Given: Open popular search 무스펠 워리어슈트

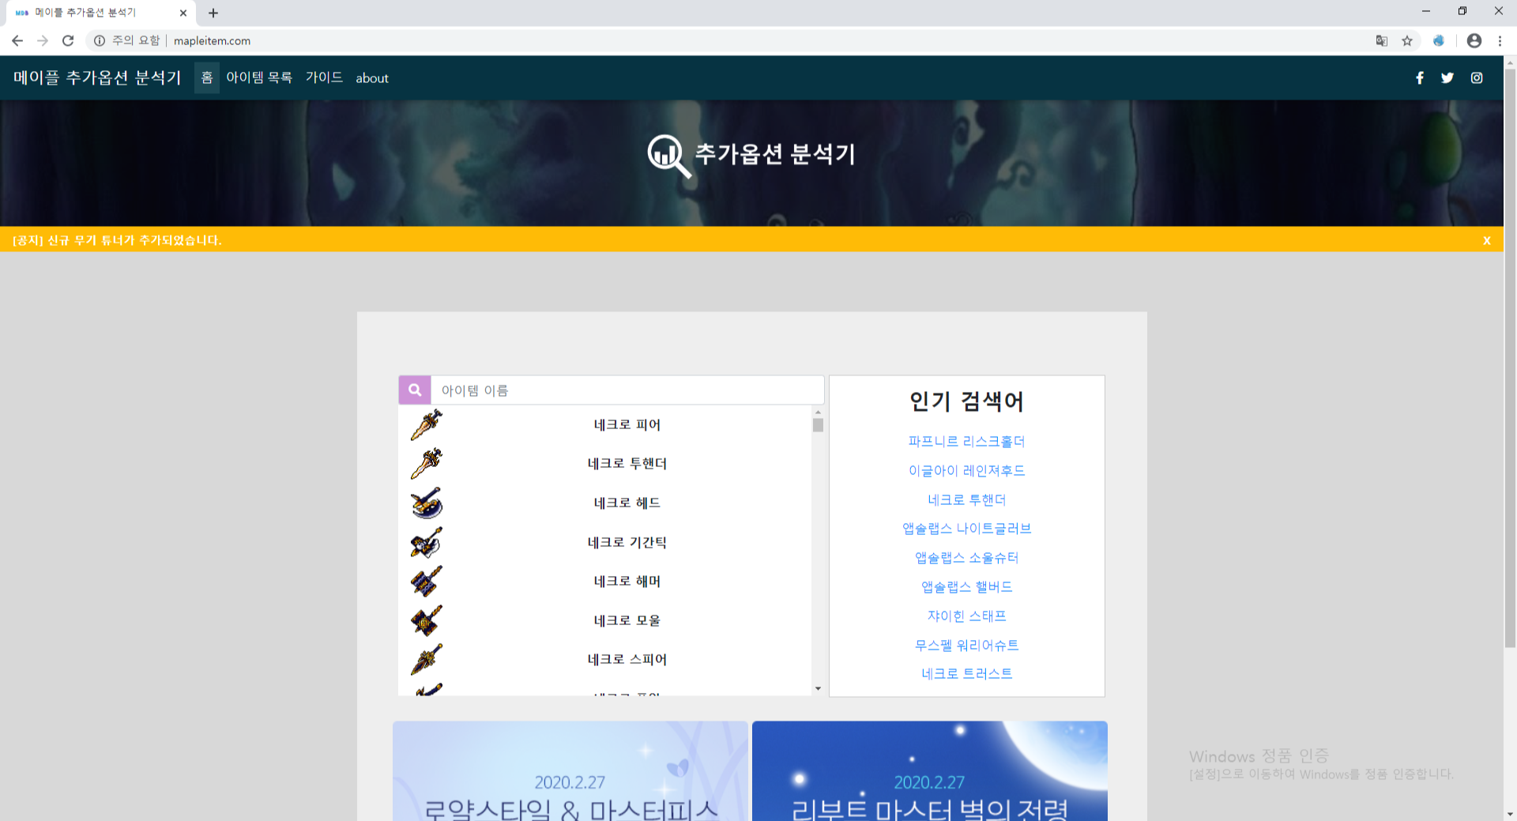Looking at the screenshot, I should click(966, 645).
